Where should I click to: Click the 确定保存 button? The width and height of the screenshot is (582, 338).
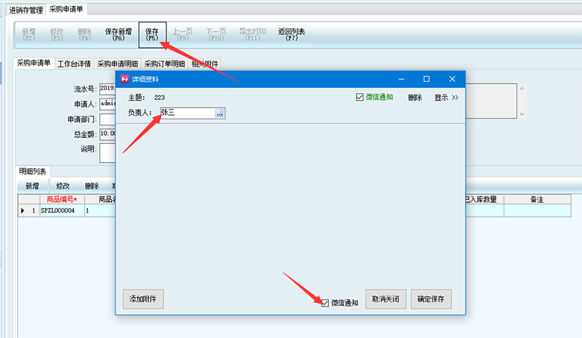tap(431, 299)
